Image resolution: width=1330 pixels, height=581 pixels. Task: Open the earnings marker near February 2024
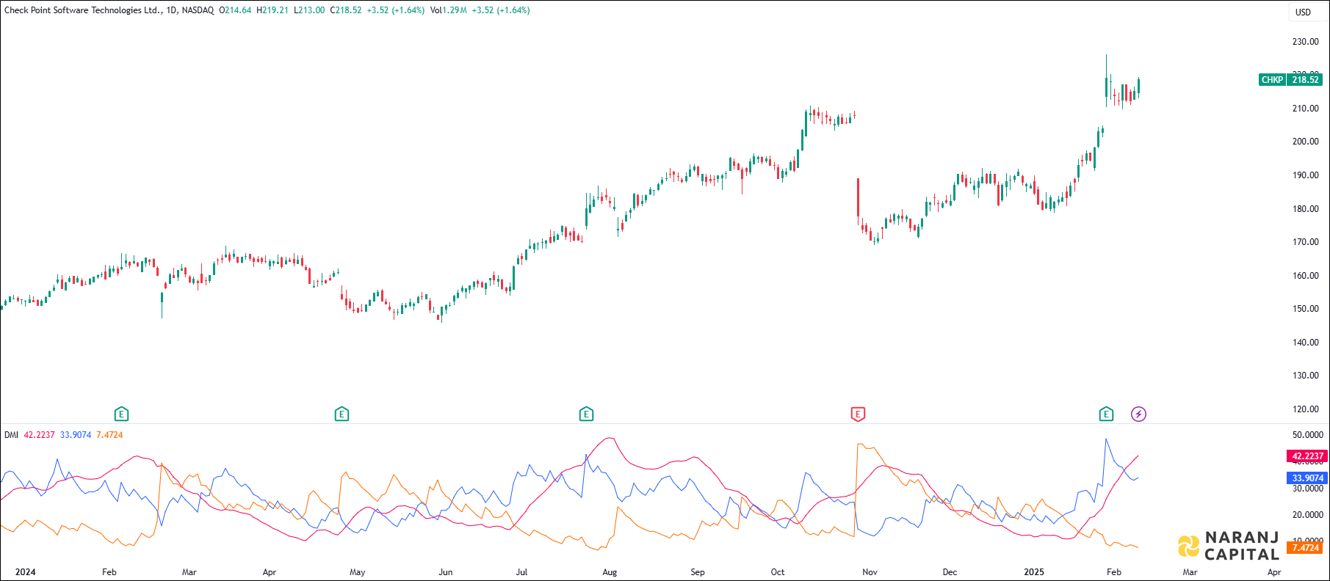[x=122, y=414]
